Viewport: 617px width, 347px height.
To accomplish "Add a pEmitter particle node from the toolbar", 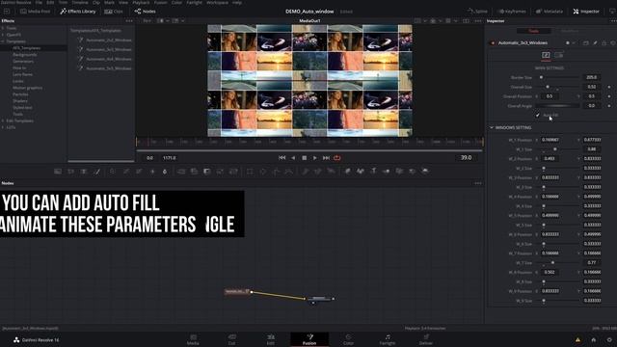I will point(305,172).
